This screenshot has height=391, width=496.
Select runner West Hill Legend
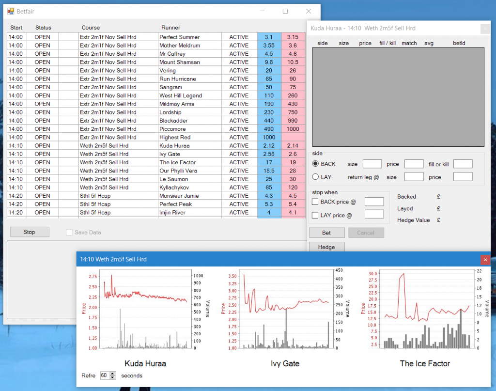(x=190, y=95)
